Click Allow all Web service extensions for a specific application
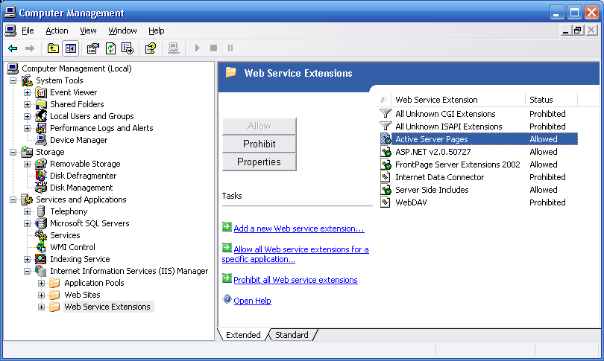604x361 pixels. 295,254
